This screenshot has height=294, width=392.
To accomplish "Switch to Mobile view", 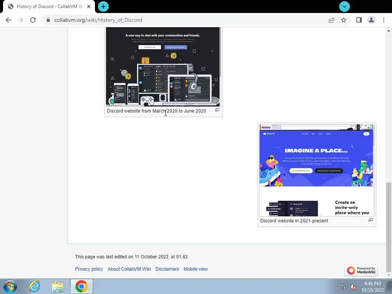I will [x=196, y=269].
